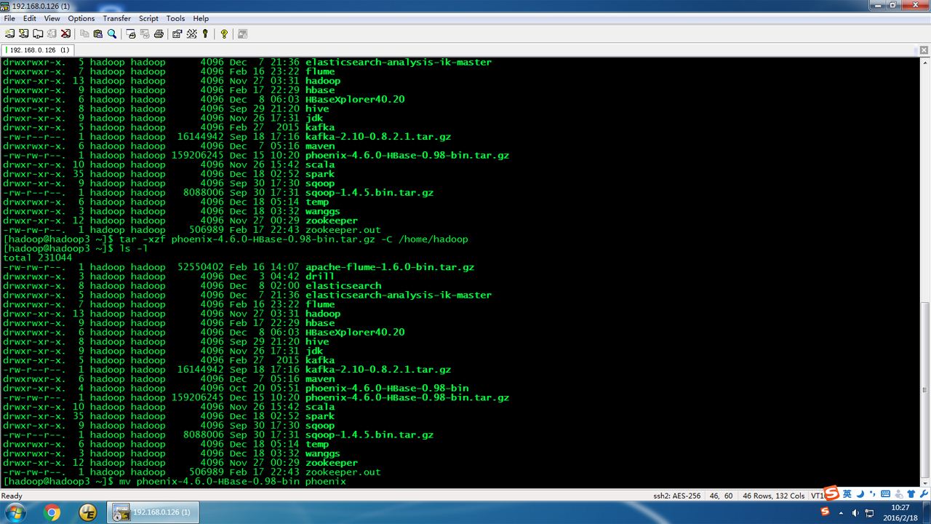Open Global Options tools icon
This screenshot has height=524, width=931.
point(191,33)
